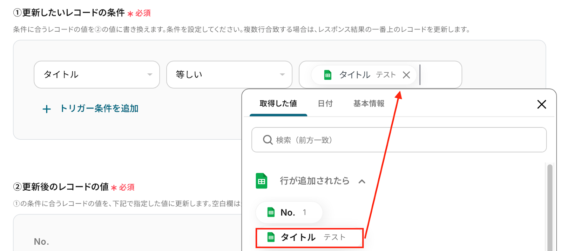Focus the 検索（前方一致）search field
Image resolution: width=561 pixels, height=251 pixels.
point(403,140)
